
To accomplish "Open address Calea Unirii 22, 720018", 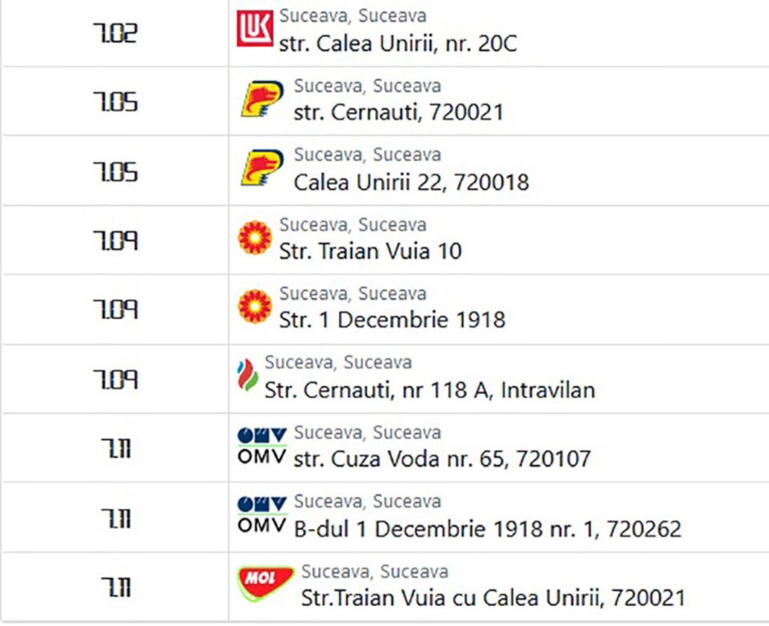I will 411,182.
